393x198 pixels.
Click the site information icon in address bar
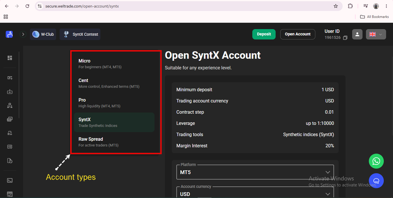pos(40,6)
